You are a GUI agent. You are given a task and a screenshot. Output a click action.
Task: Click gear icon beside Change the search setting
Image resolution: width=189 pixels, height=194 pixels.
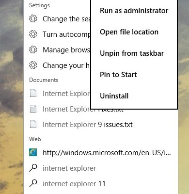pyautogui.click(x=33, y=18)
